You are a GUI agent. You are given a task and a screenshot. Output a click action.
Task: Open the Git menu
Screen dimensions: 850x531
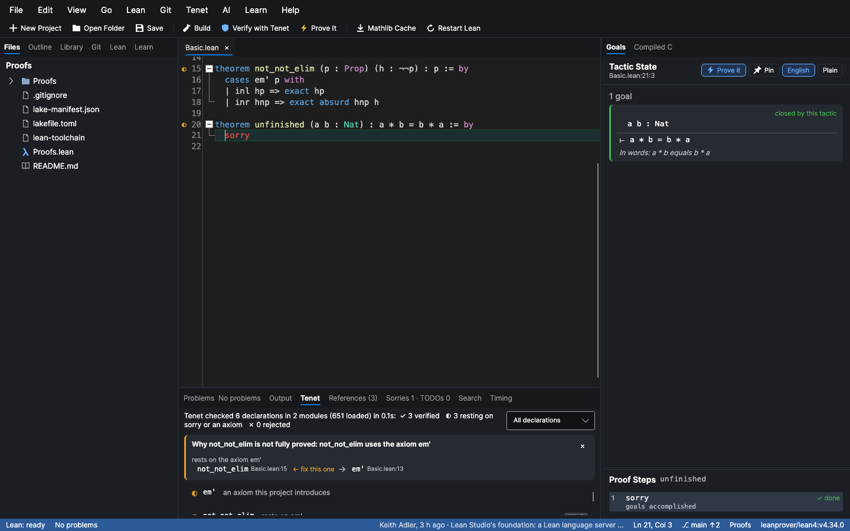[x=166, y=10]
